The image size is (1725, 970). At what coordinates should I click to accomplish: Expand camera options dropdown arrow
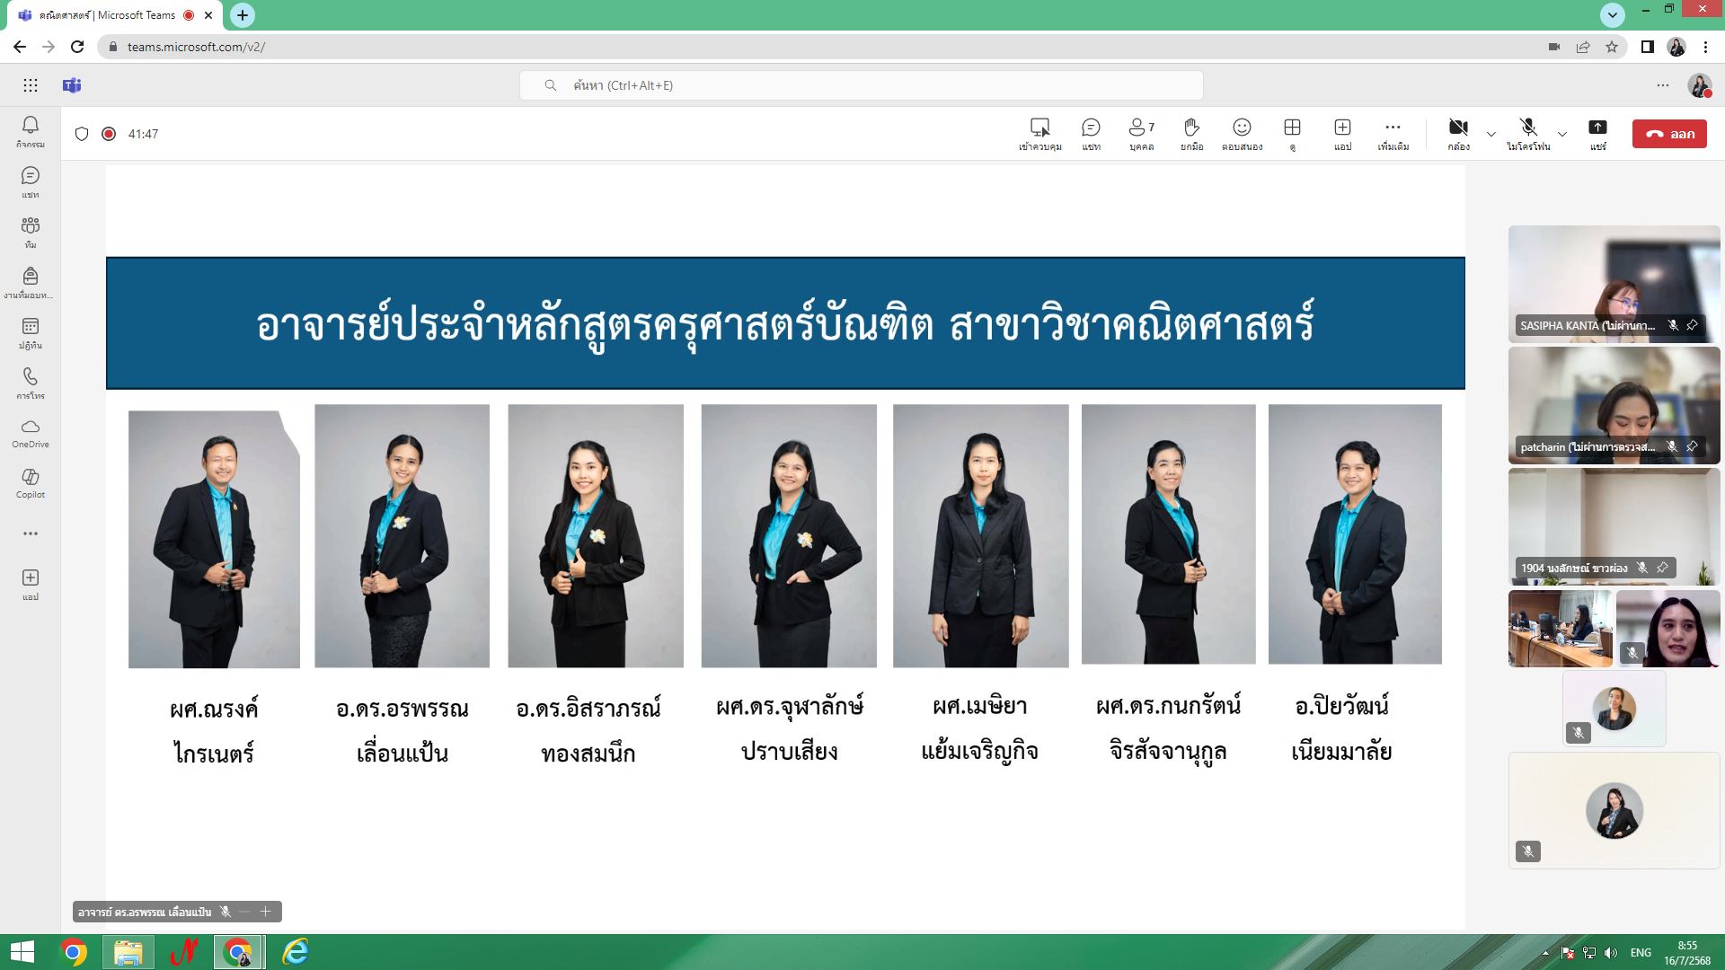pos(1491,134)
